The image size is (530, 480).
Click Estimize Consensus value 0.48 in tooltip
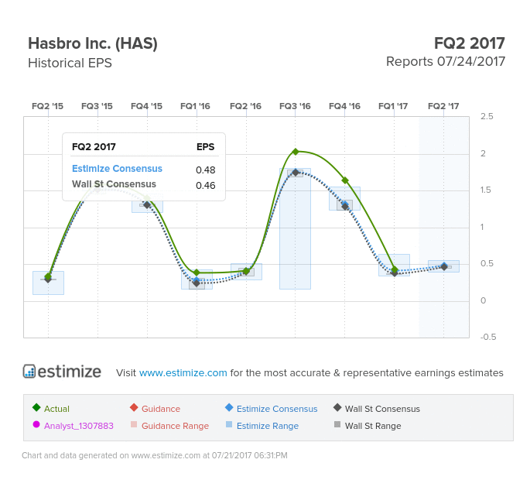[206, 170]
